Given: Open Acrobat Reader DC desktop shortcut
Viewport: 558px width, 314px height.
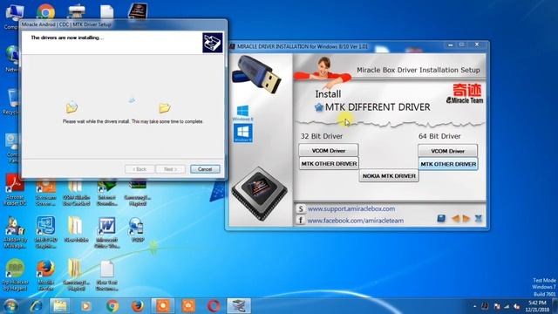Looking at the screenshot, I should click(x=15, y=190).
